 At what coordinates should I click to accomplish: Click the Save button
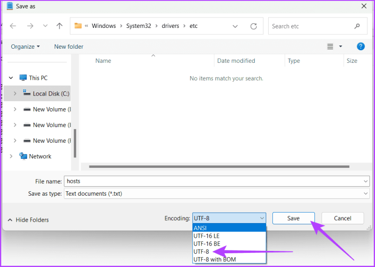[x=293, y=218]
